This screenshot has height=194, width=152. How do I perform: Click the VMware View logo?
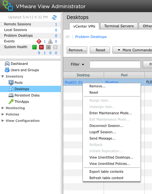pyautogui.click(x=8, y=6)
